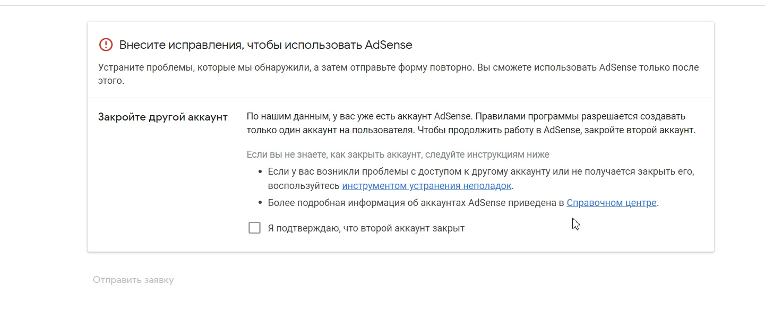
Task: Click the 'Закройте другой аккаунт' label
Action: (x=163, y=117)
